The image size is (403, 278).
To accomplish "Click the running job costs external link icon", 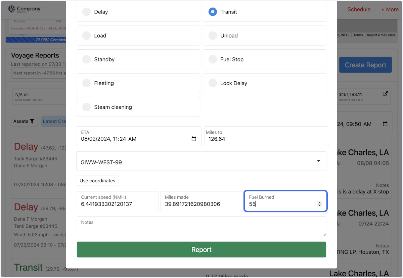I will pos(385,94).
